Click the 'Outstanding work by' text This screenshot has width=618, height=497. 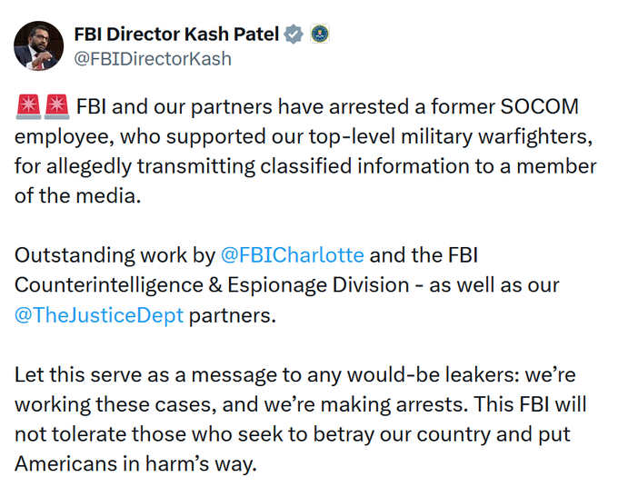pyautogui.click(x=114, y=254)
